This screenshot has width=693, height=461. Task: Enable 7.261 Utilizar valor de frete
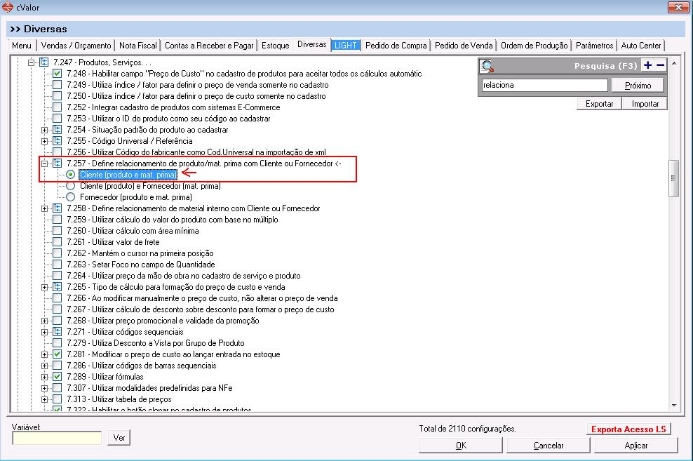click(58, 242)
